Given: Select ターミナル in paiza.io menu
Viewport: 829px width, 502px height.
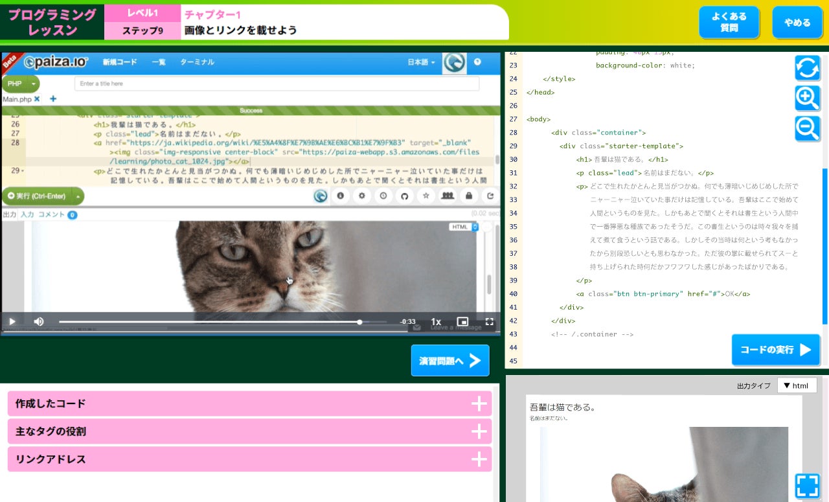Looking at the screenshot, I should [x=197, y=62].
